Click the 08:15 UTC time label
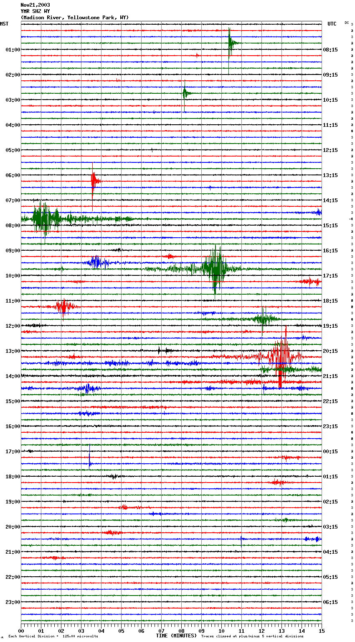 click(x=330, y=50)
